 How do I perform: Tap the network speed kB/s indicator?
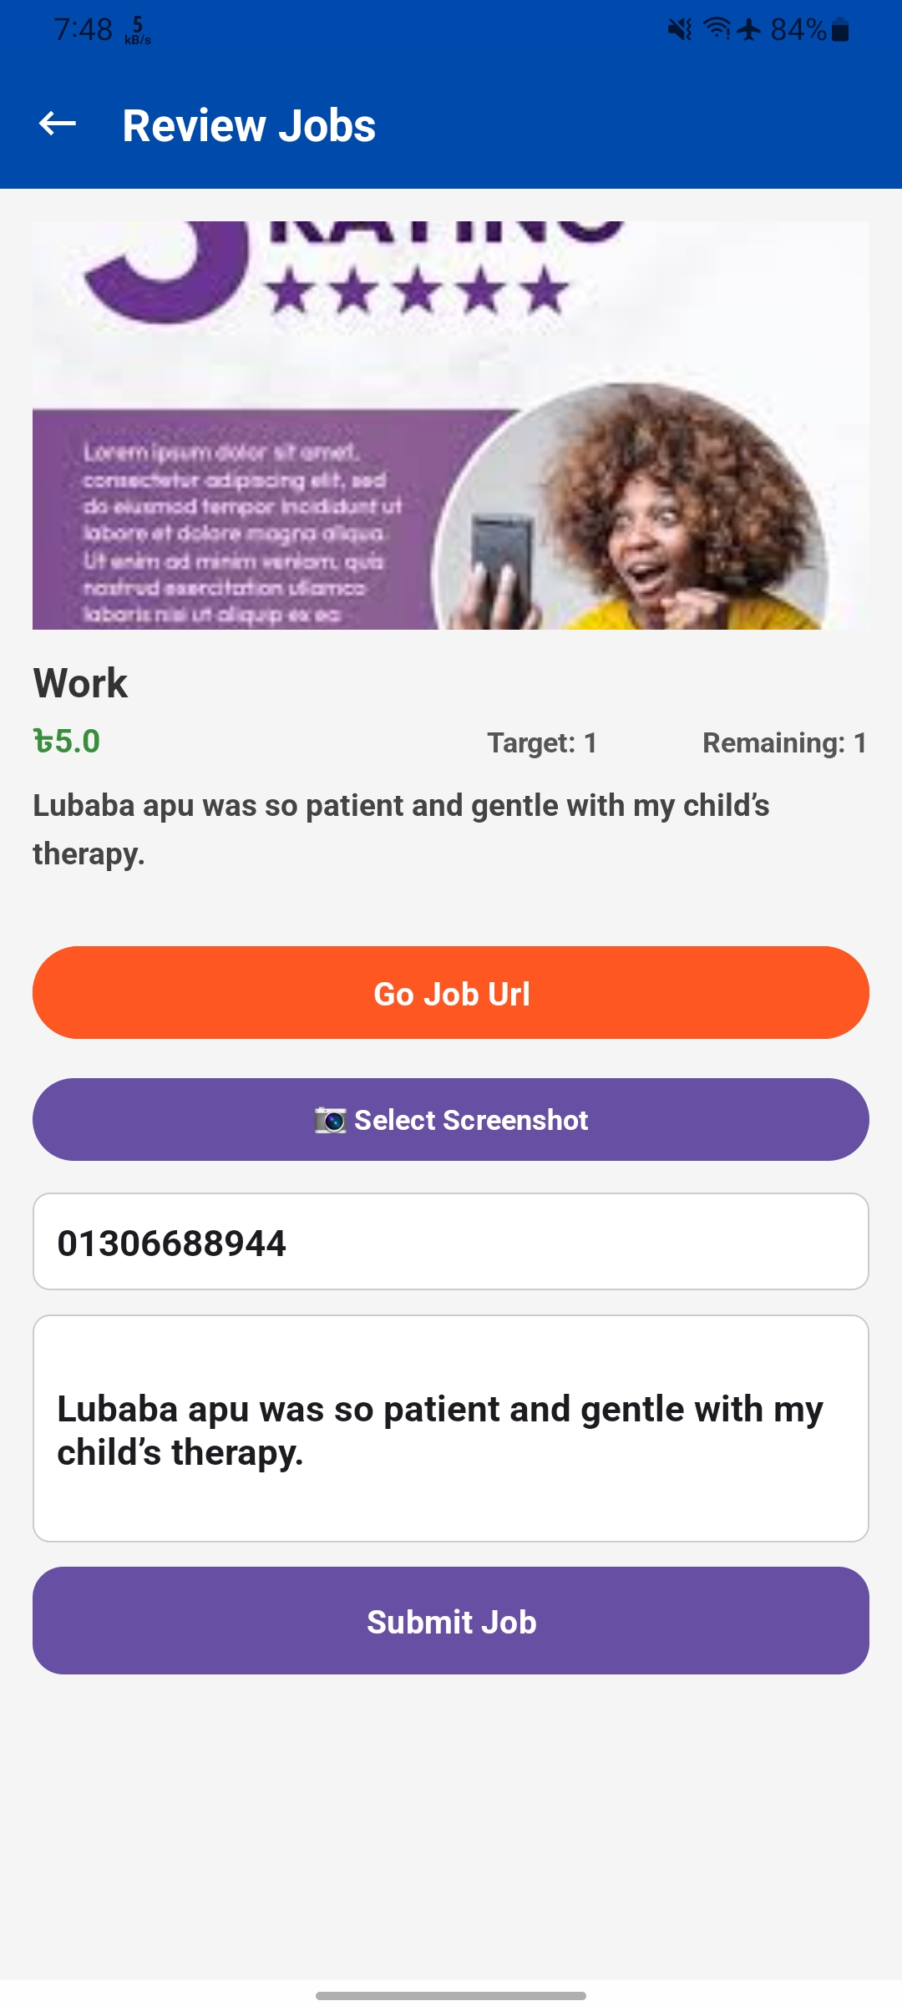[x=138, y=31]
